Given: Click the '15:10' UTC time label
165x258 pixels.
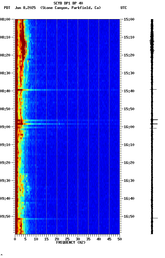Looking at the screenshot, I should pyautogui.click(x=129, y=37).
